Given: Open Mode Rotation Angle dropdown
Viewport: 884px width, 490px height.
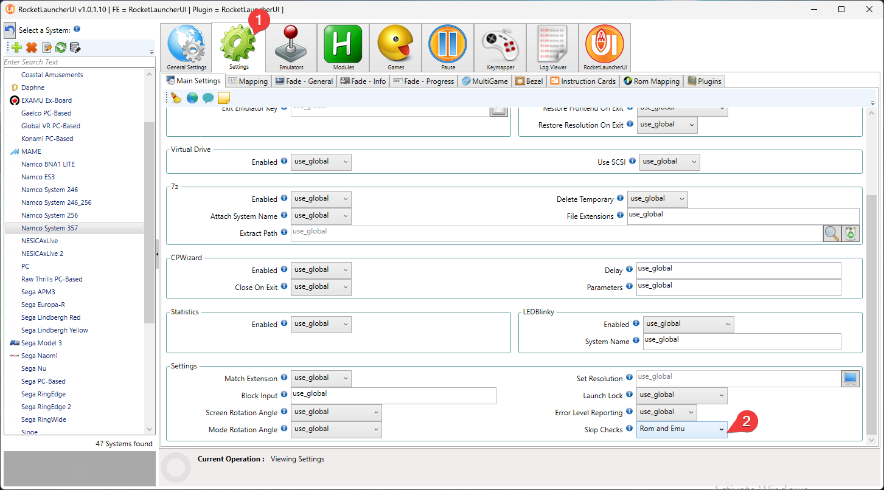Looking at the screenshot, I should pyautogui.click(x=336, y=429).
